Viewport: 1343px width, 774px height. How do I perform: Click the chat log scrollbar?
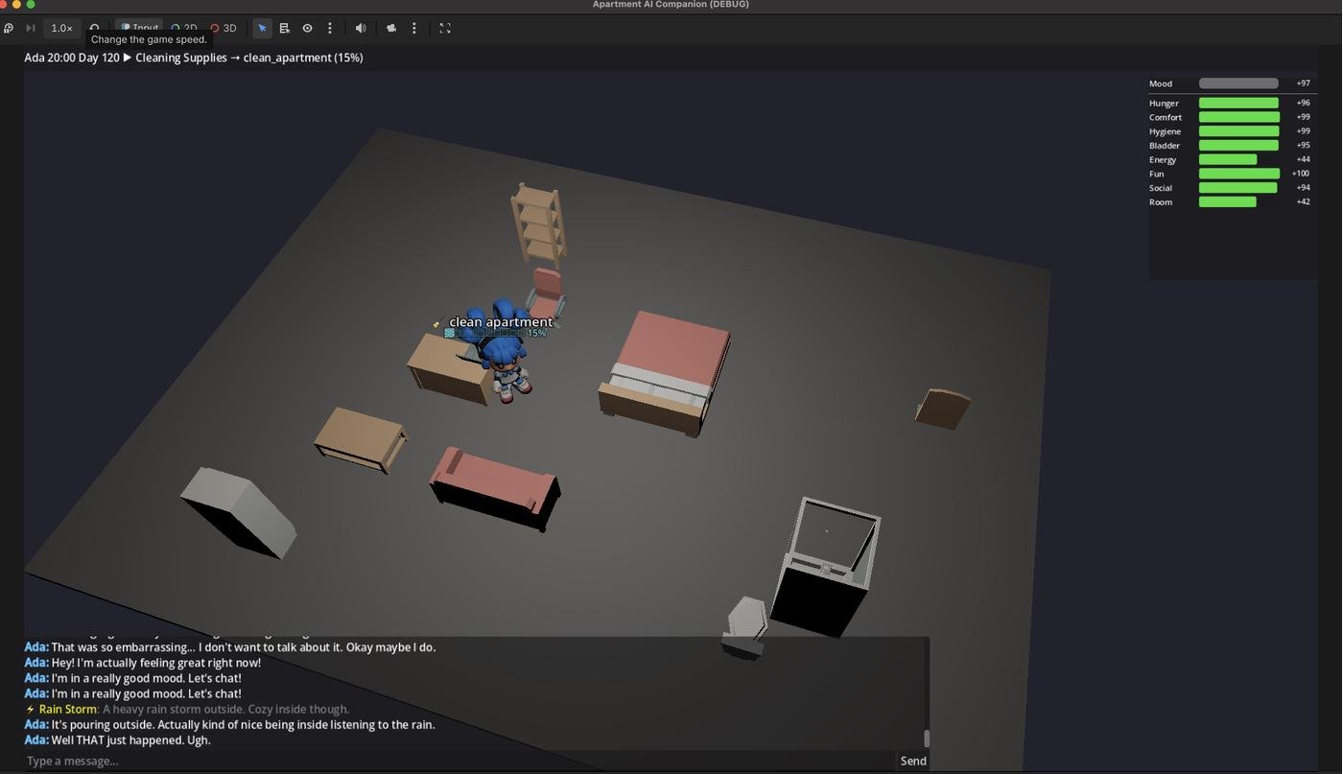pyautogui.click(x=926, y=738)
